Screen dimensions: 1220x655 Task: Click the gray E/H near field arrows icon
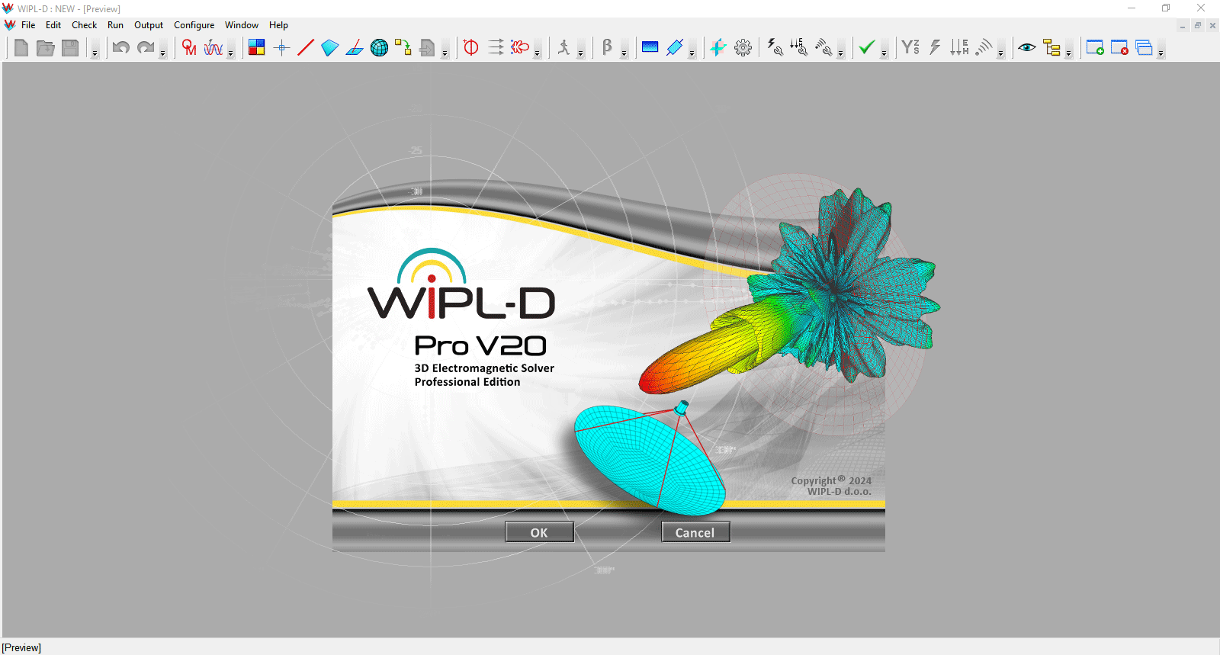point(959,48)
